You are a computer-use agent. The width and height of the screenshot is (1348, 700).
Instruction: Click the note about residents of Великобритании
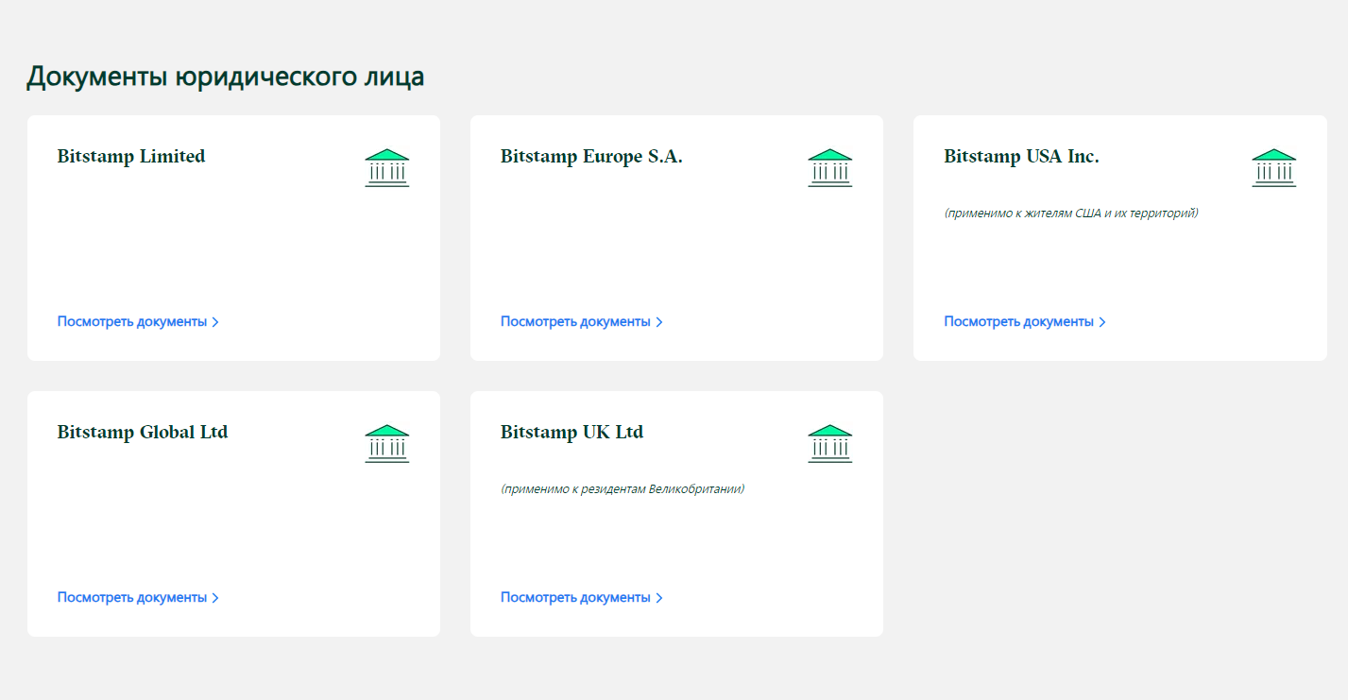point(623,489)
